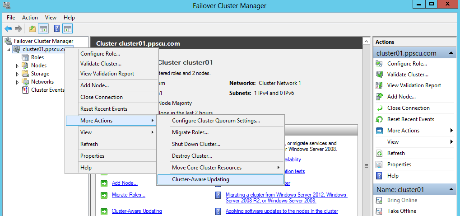Open Applying software updates to nodes link

tap(282, 211)
